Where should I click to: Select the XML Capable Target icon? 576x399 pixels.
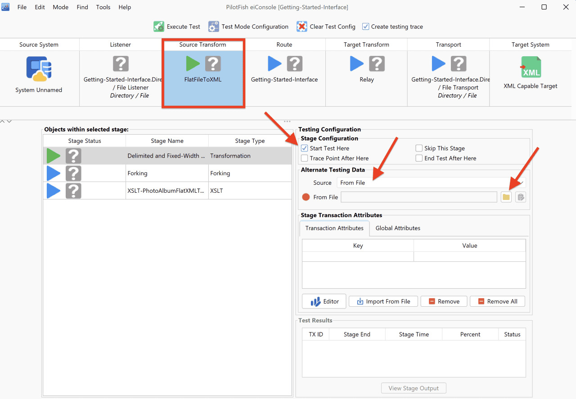[531, 68]
